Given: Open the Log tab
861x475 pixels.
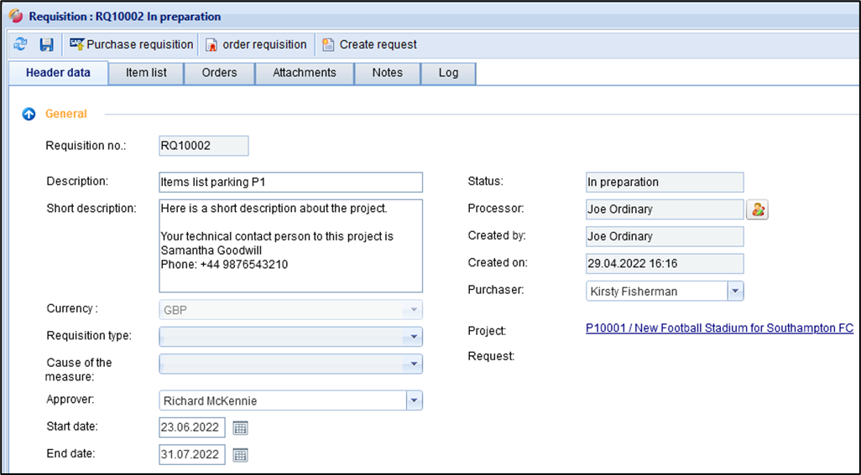Looking at the screenshot, I should tap(448, 73).
